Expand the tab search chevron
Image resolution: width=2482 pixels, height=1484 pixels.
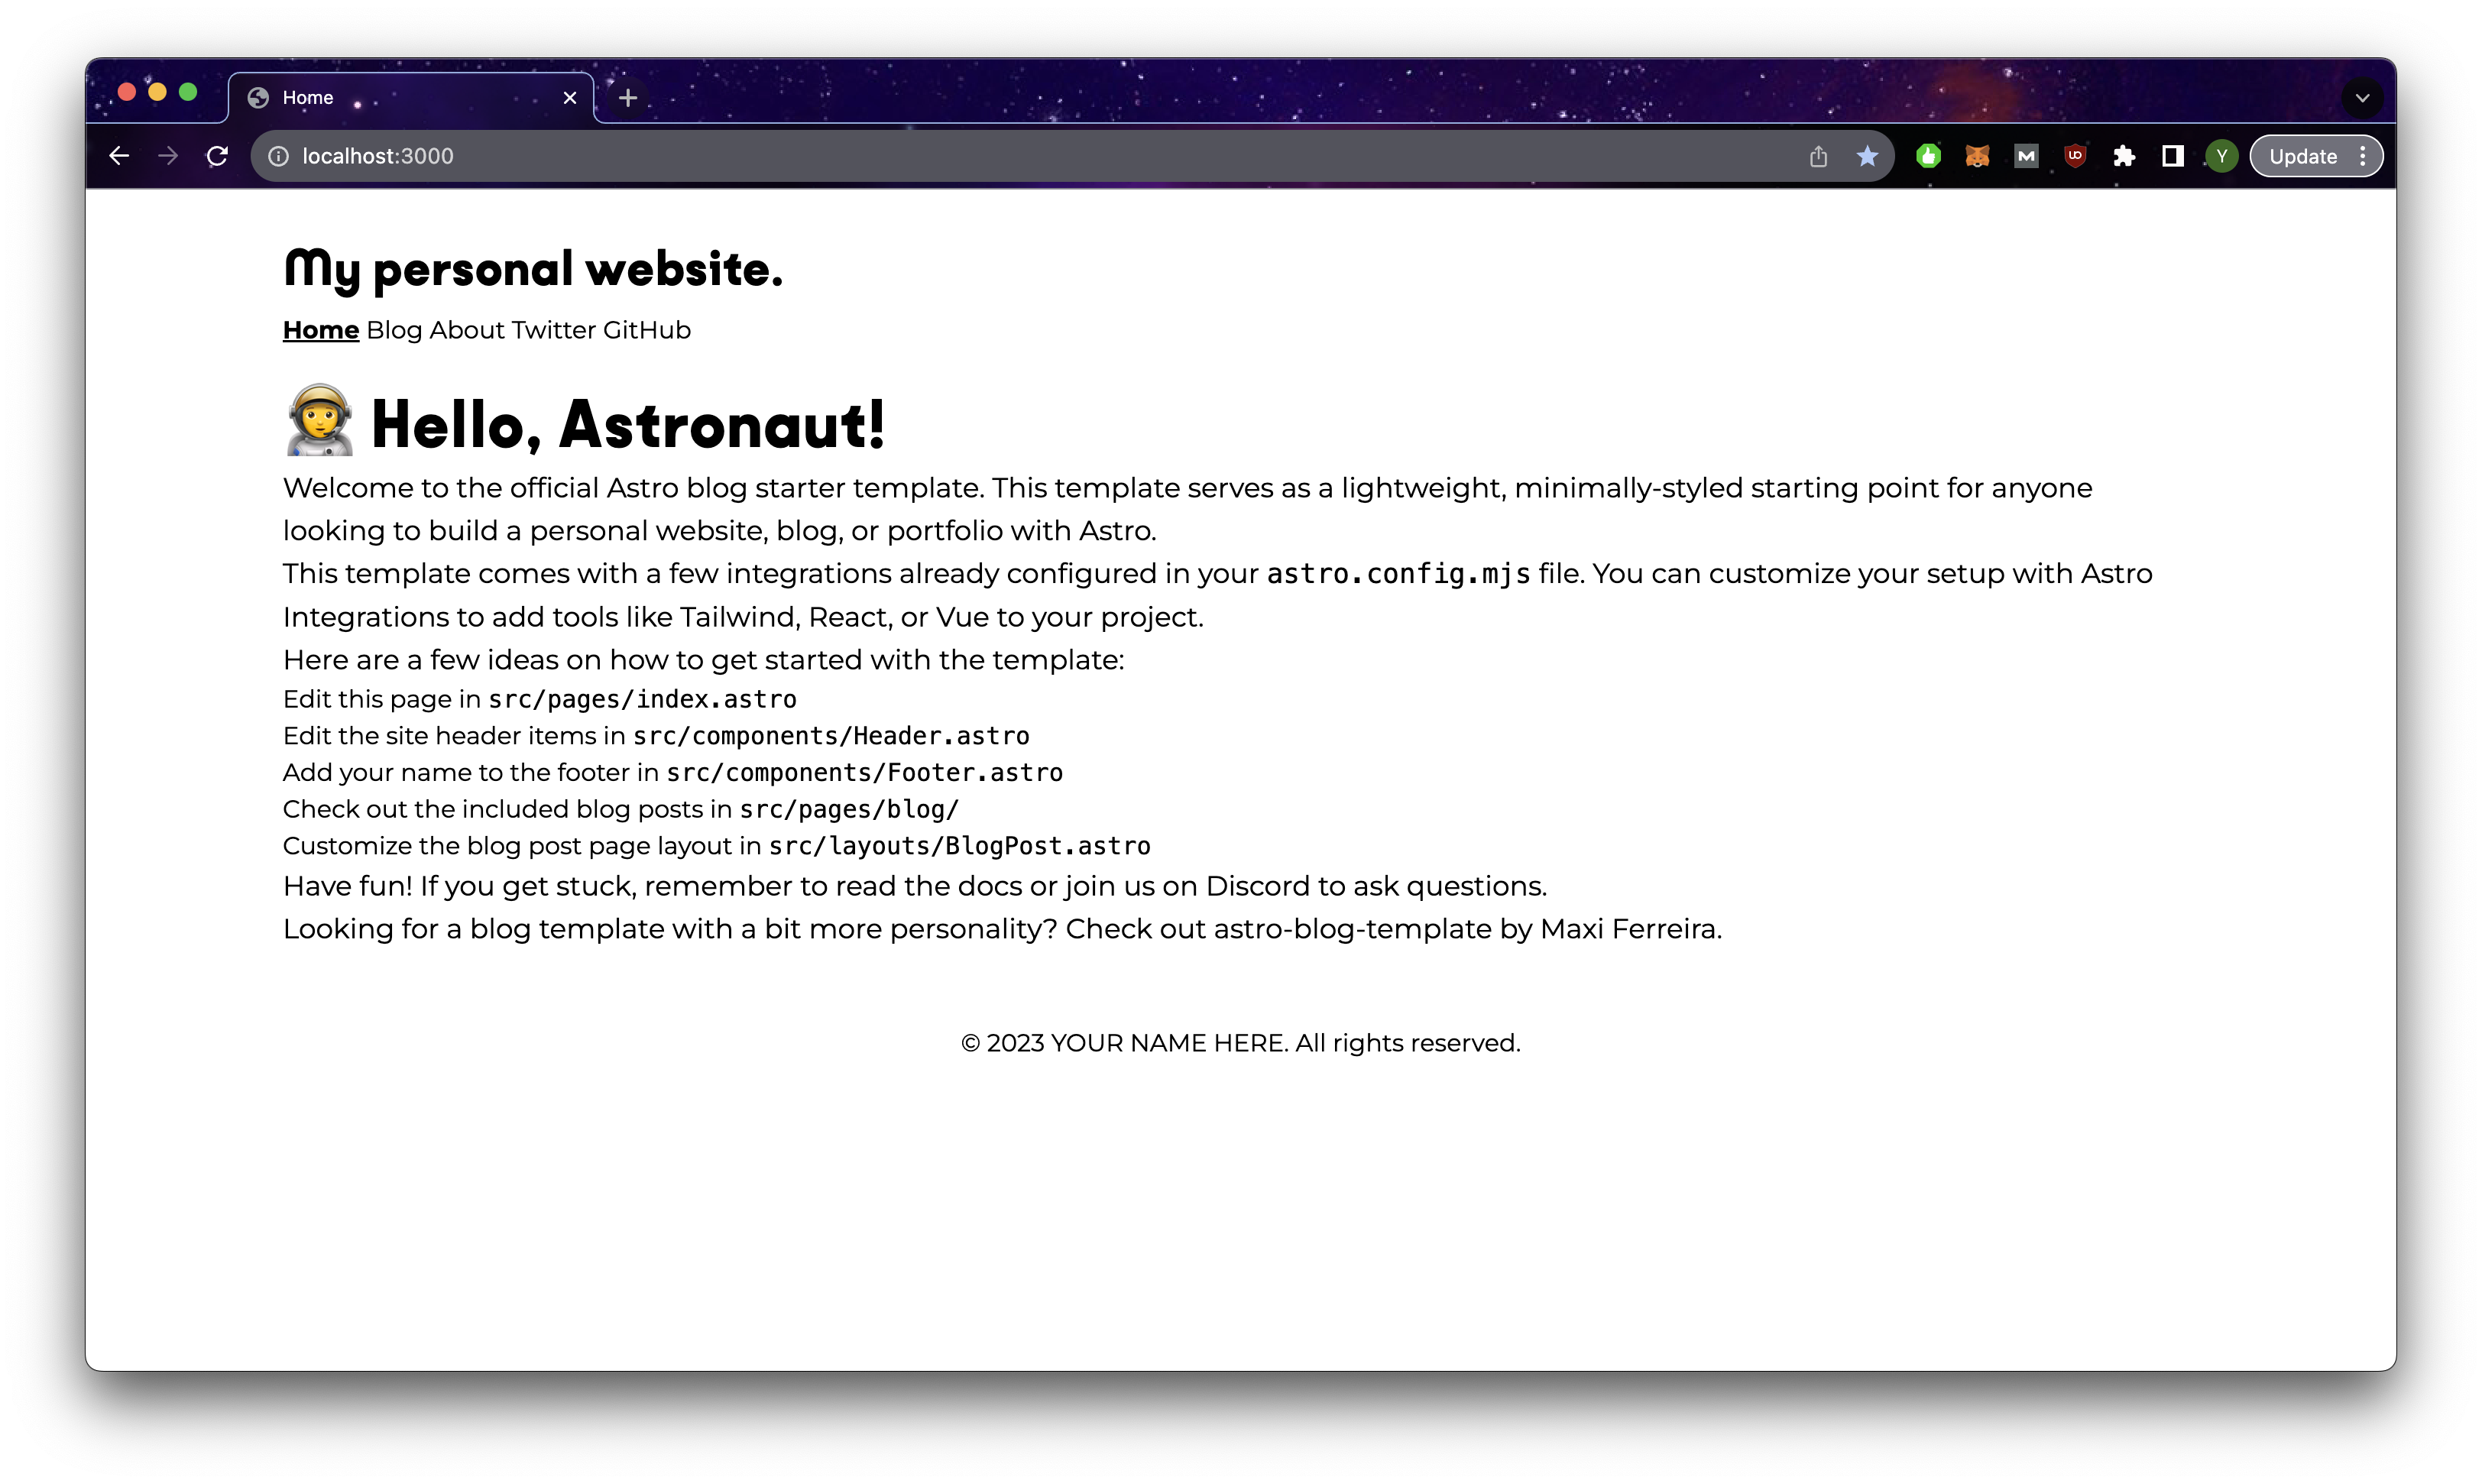(2362, 98)
